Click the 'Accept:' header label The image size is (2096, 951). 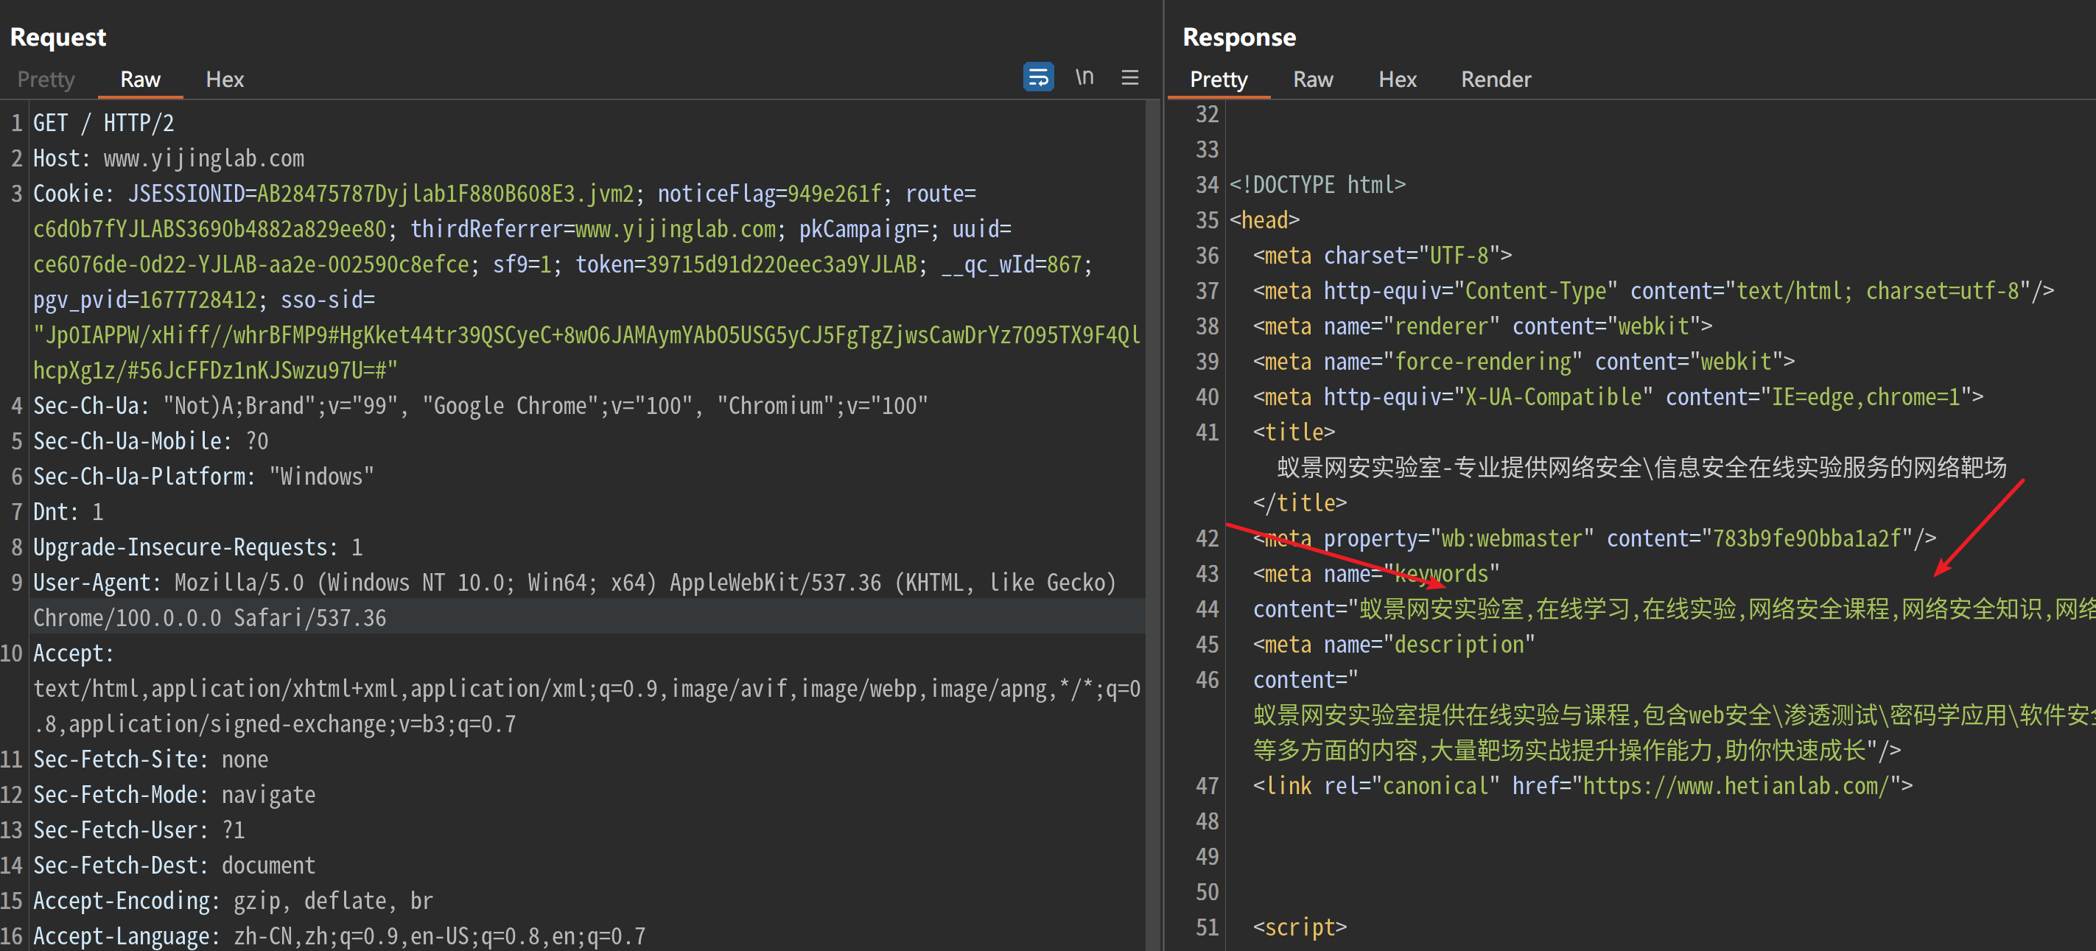click(x=73, y=654)
